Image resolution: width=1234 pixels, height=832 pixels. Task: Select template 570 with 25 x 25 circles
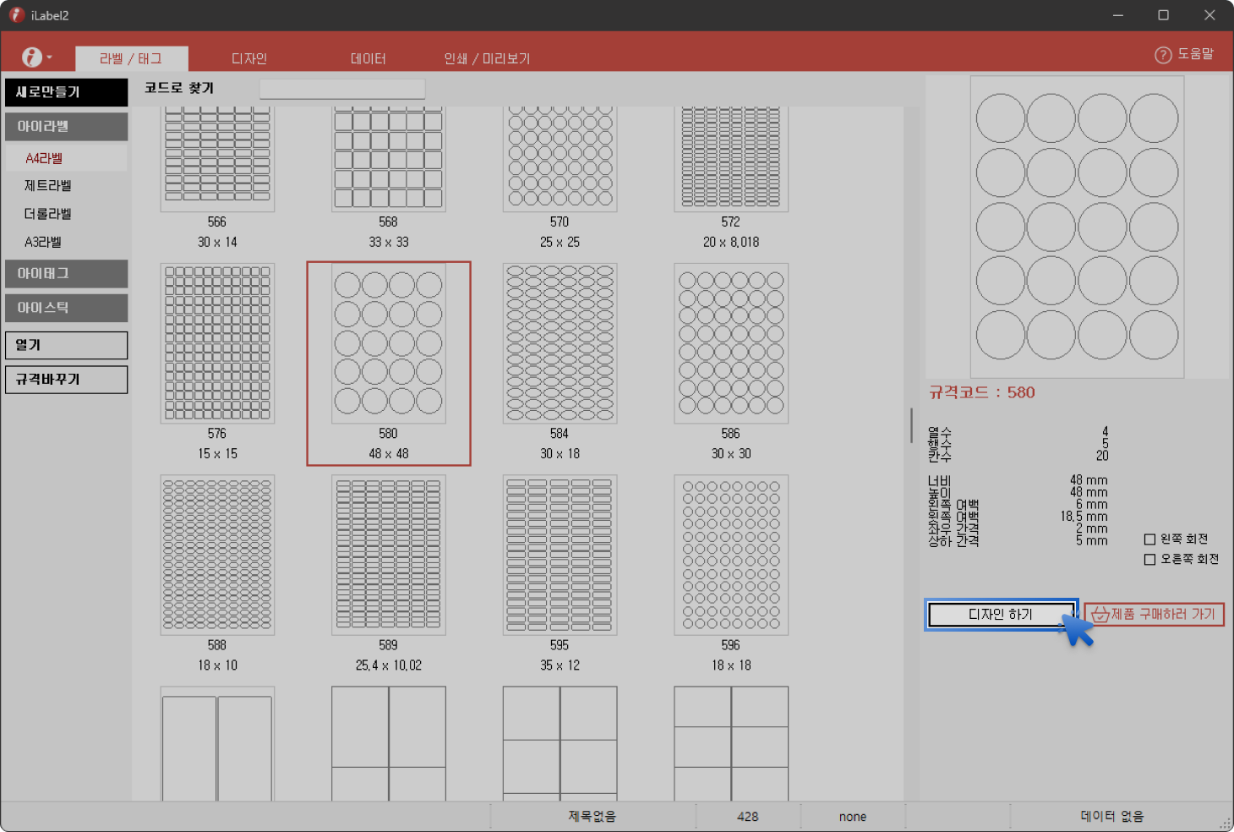click(x=560, y=159)
